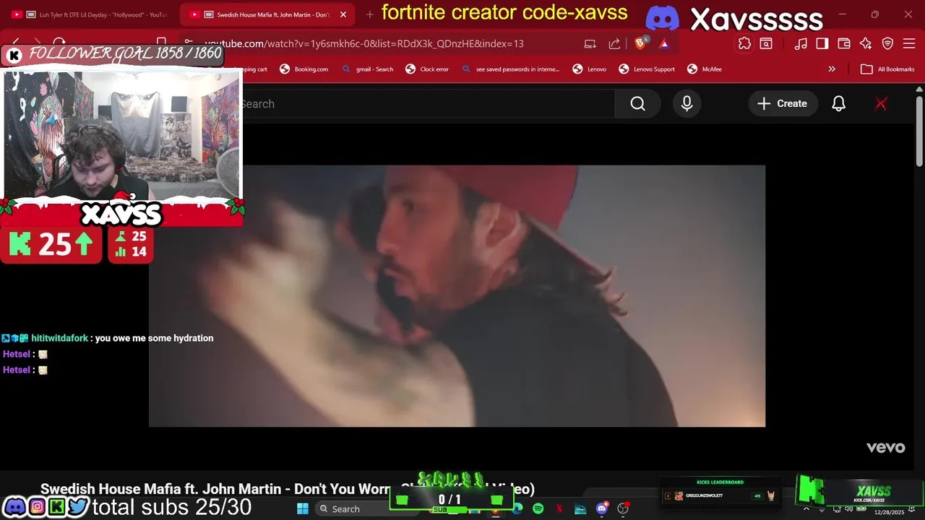Toggle the browser sidebar panel
Viewport: 925px width, 520px height.
[822, 43]
